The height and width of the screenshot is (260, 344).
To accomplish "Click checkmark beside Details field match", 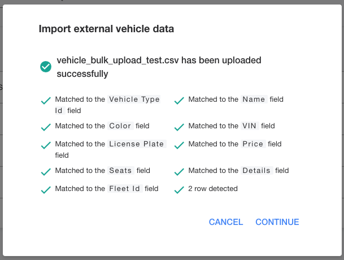I will [x=179, y=172].
